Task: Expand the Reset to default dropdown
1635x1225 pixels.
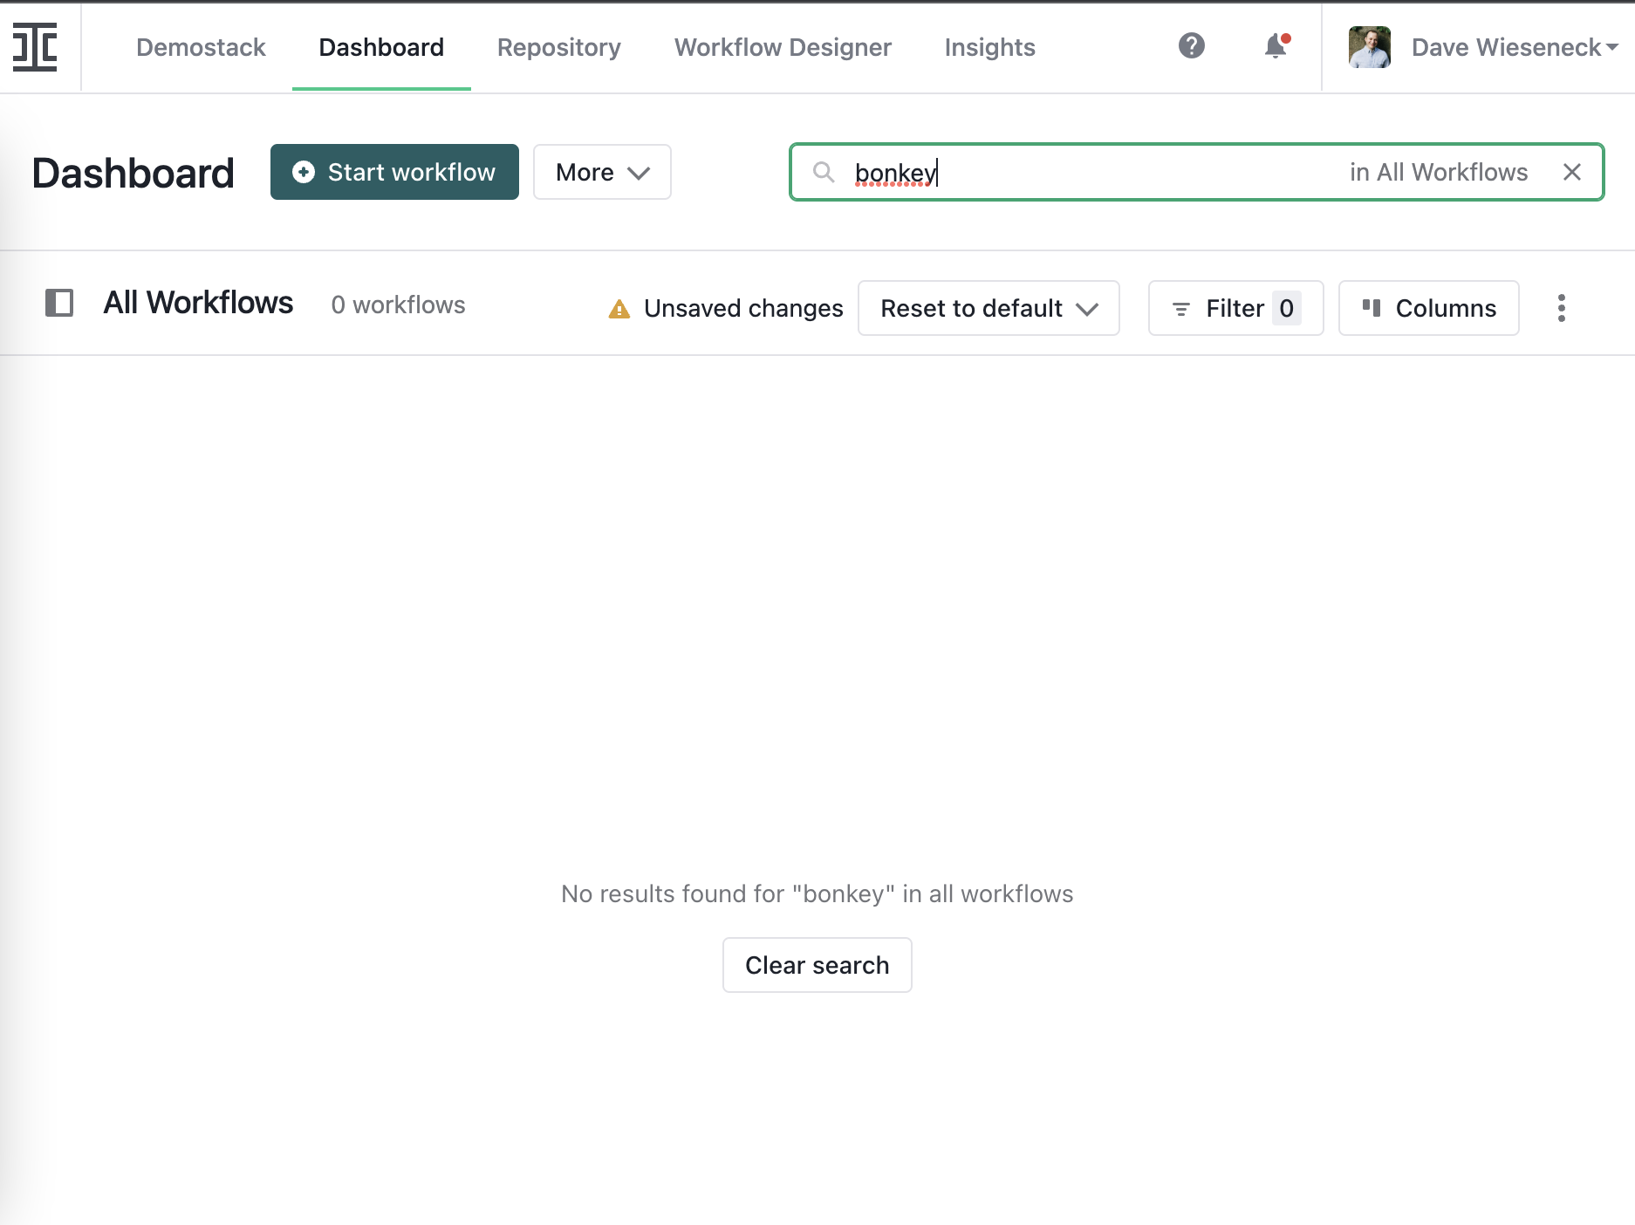Action: click(989, 308)
